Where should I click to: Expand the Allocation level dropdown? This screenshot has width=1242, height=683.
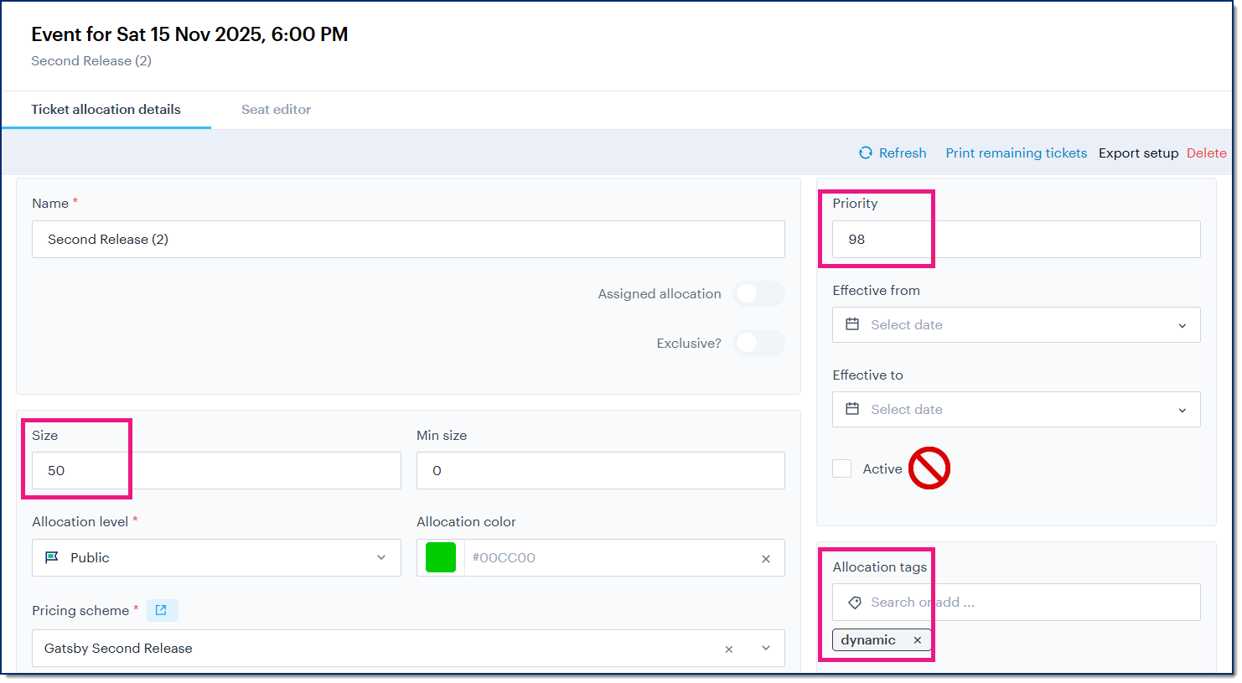pyautogui.click(x=381, y=557)
